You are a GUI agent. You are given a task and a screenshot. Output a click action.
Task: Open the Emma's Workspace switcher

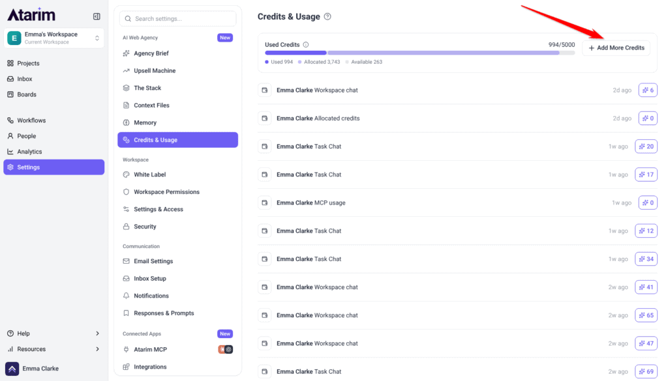click(53, 38)
